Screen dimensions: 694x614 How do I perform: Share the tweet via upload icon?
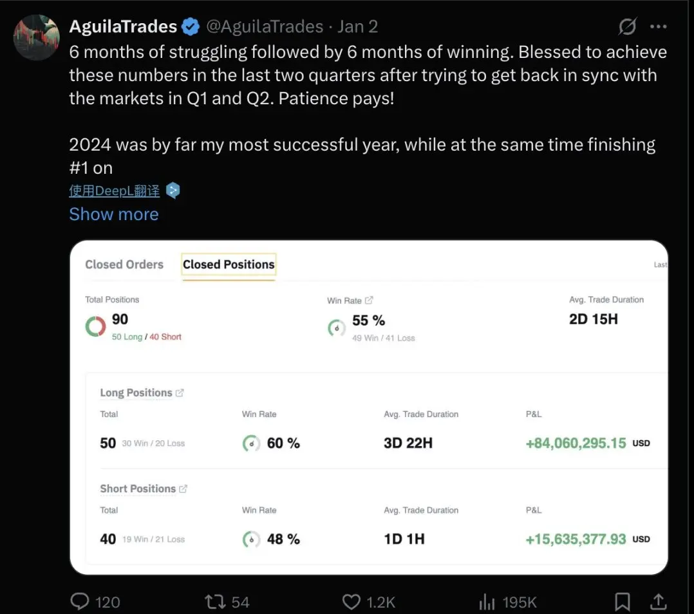(658, 602)
